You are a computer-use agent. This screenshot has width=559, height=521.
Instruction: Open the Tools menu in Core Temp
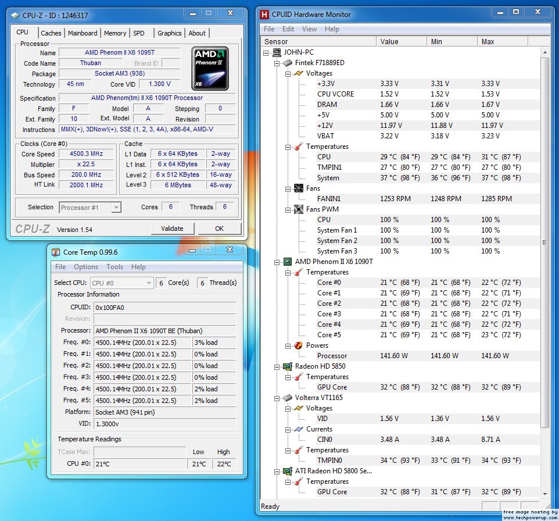point(115,267)
